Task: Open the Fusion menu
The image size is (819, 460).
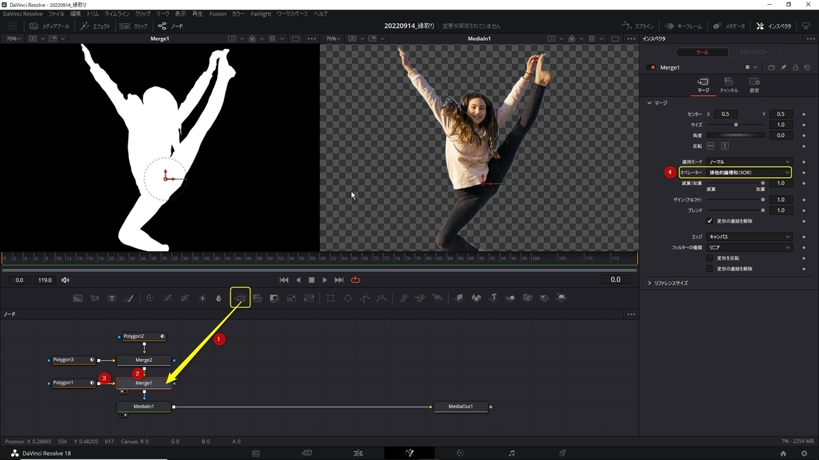Action: pos(218,14)
